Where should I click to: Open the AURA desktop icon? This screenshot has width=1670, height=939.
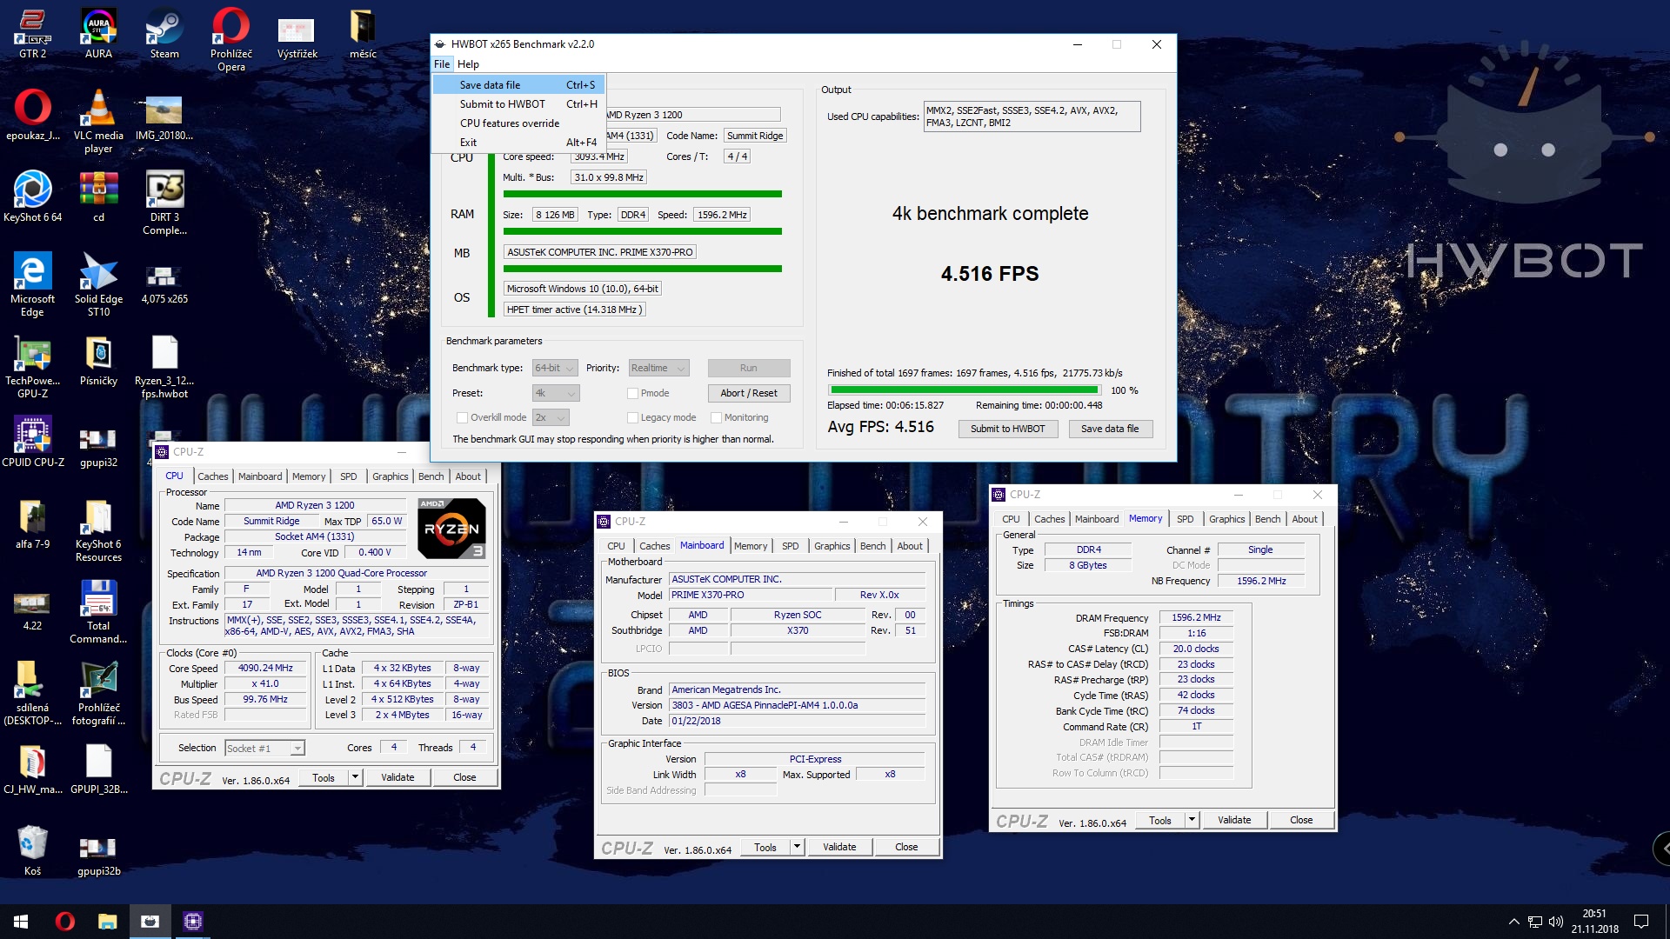pos(98,35)
